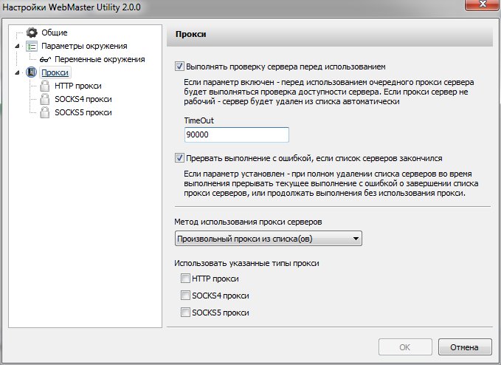Click the glasses icon for Переменные окружения

click(45, 59)
